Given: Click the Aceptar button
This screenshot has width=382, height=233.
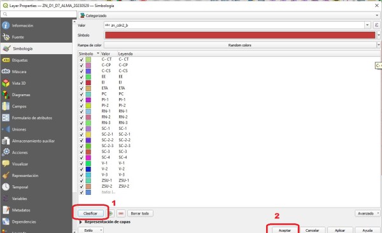Looking at the screenshot, I should (x=285, y=230).
